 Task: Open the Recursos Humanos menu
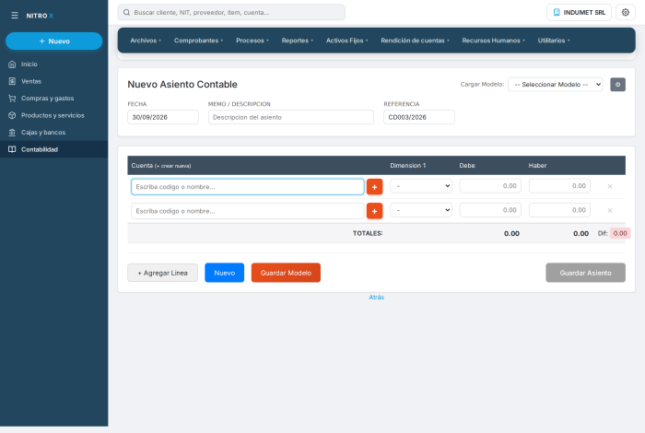pos(493,41)
